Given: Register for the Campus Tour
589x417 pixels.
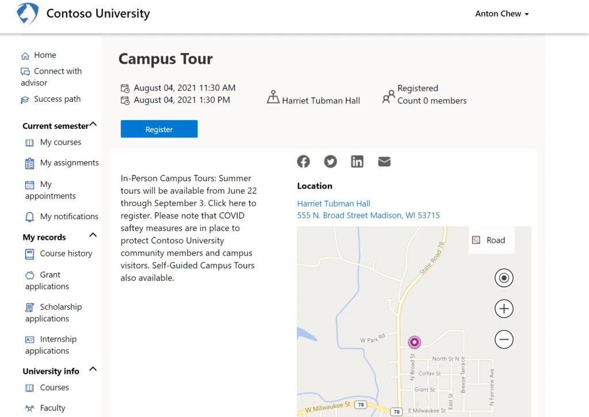Looking at the screenshot, I should [159, 129].
